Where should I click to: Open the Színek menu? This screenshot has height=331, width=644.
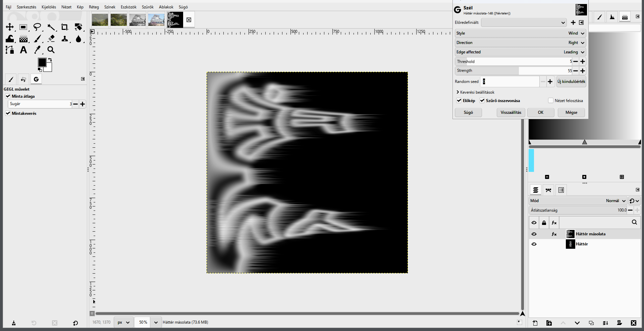(110, 7)
